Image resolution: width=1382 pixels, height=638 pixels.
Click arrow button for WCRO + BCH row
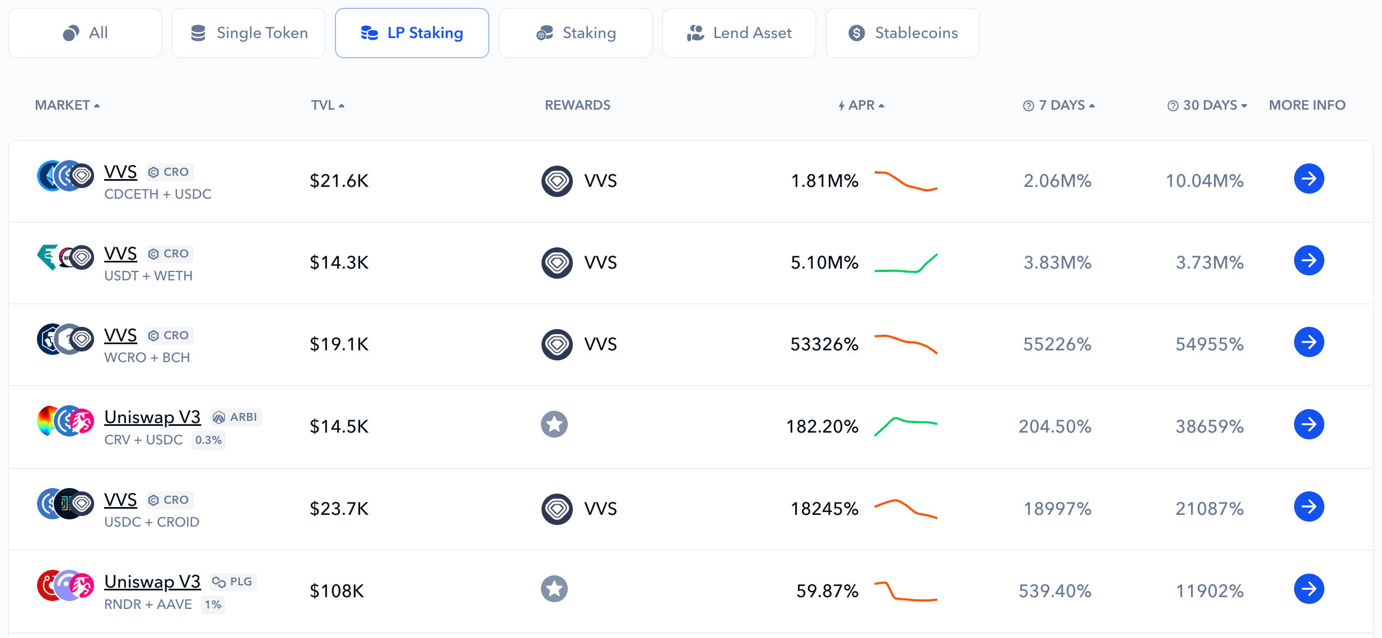(x=1309, y=342)
